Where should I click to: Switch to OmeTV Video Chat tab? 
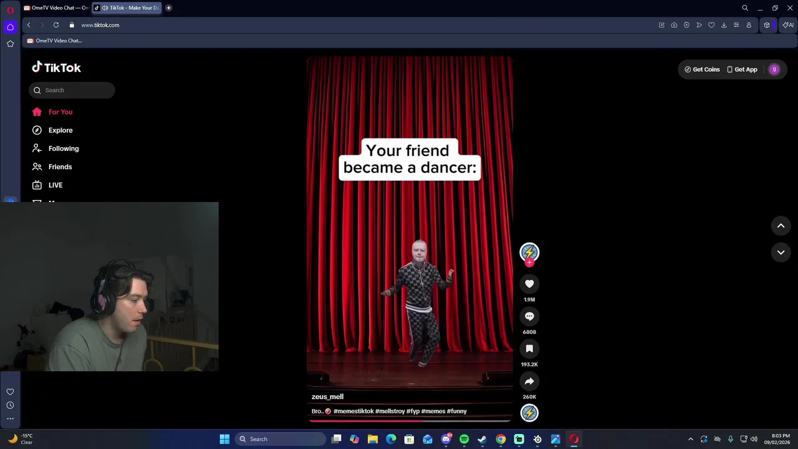click(55, 8)
